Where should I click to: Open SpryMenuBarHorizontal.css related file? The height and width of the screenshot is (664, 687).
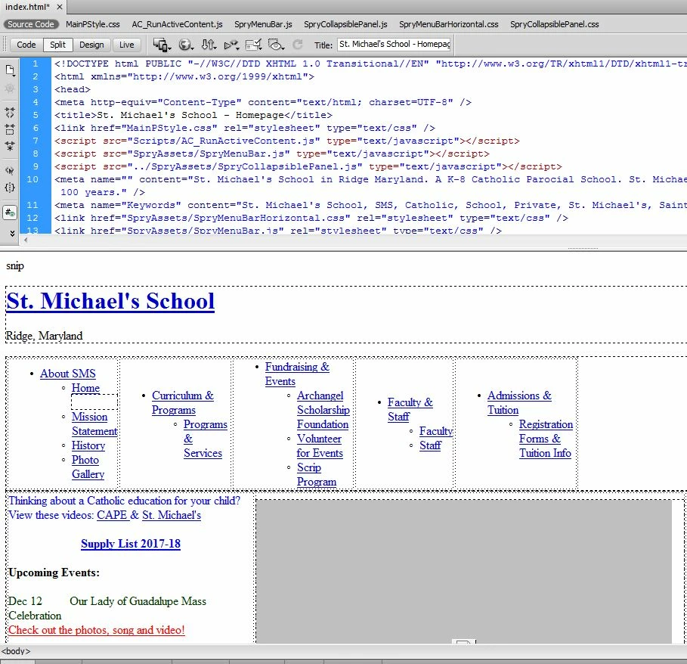tap(449, 24)
